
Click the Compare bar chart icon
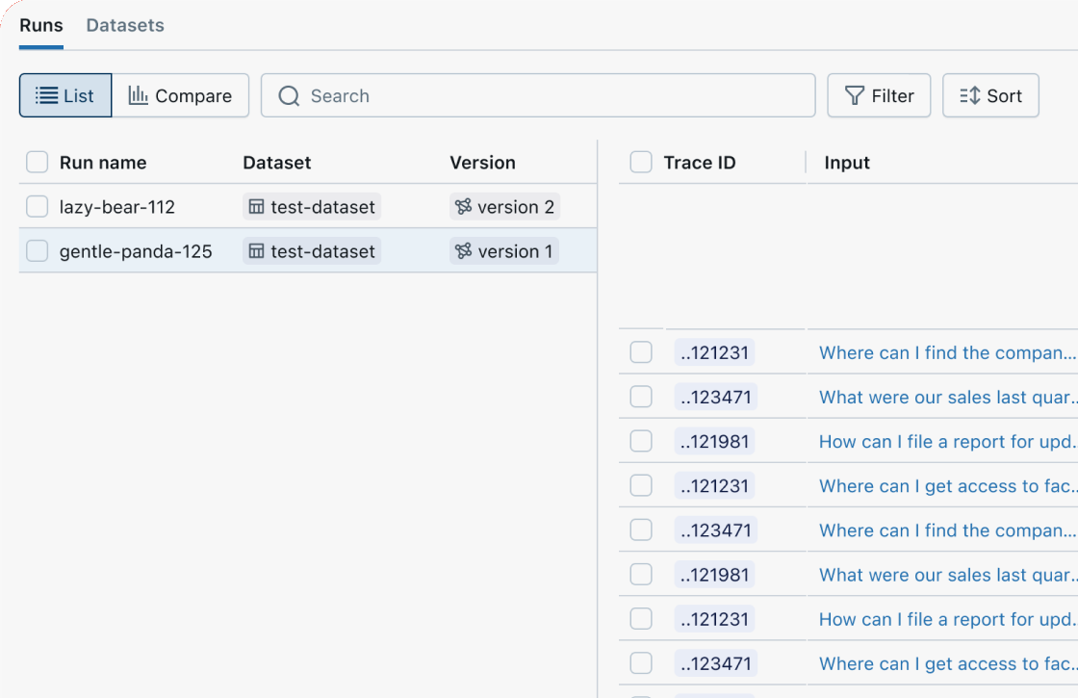(139, 96)
